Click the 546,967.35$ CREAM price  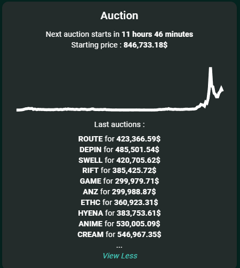[x=139, y=234]
